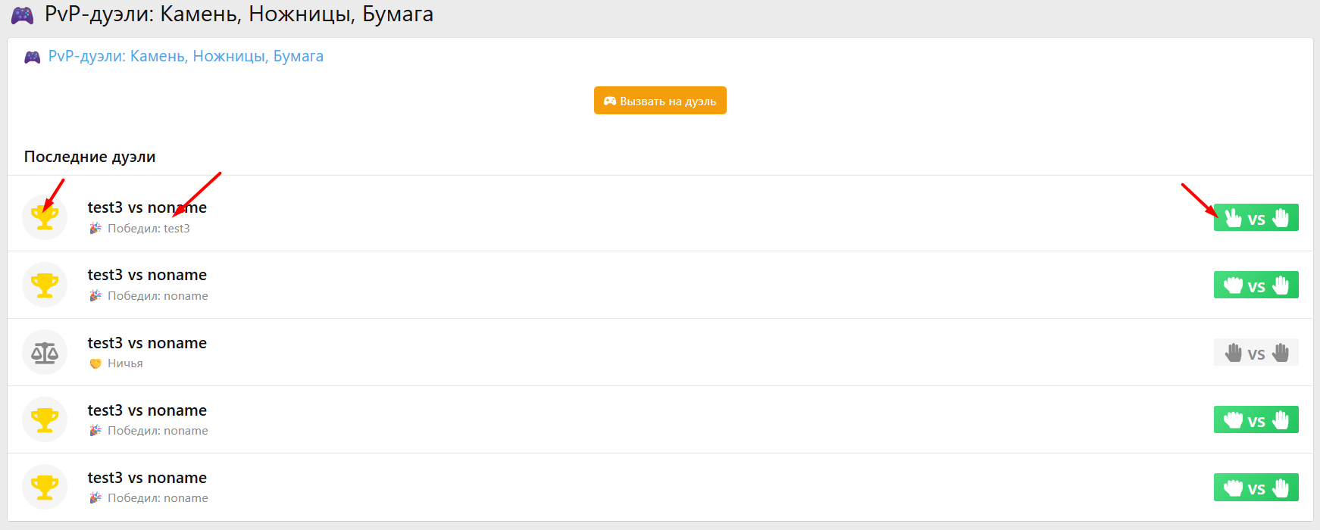The image size is (1320, 530).
Task: Click the trophy icon in the second duel row
Action: [45, 285]
